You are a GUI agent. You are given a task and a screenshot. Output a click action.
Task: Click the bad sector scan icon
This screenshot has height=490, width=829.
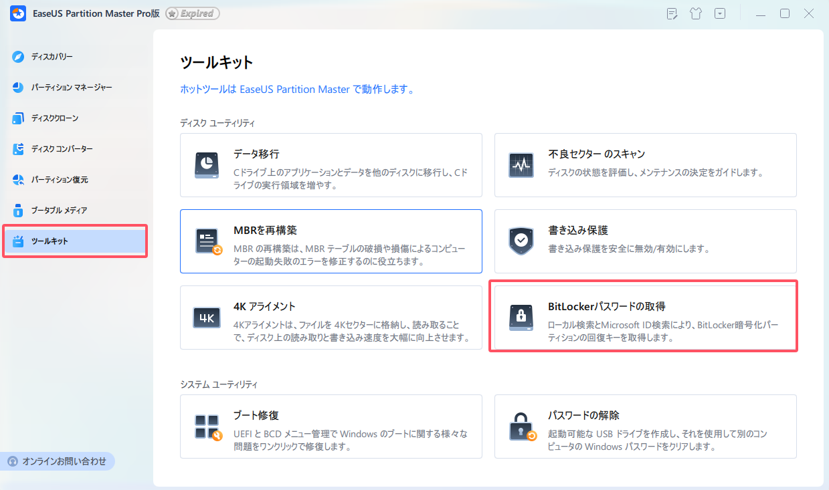click(x=521, y=165)
